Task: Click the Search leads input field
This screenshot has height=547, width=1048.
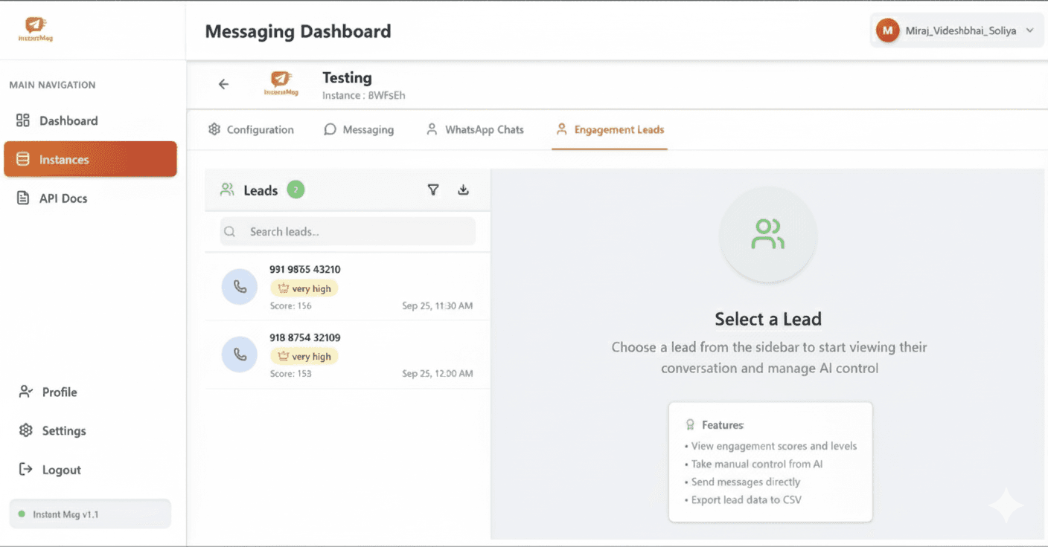Action: point(348,232)
